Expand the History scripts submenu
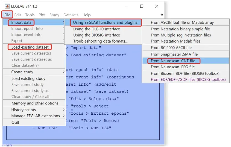 24,110
